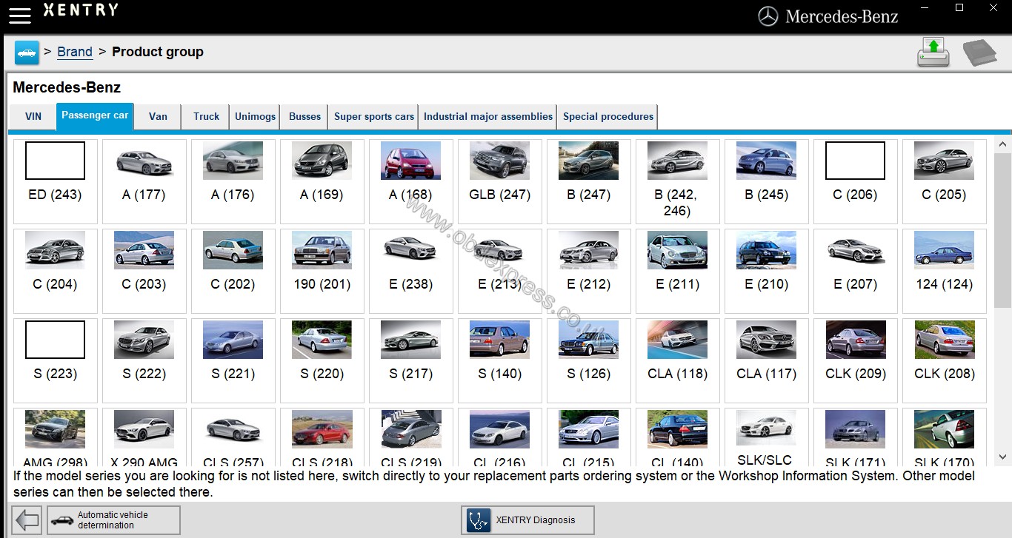Click the blue car home icon
Viewport: 1012px width, 538px height.
pos(27,53)
